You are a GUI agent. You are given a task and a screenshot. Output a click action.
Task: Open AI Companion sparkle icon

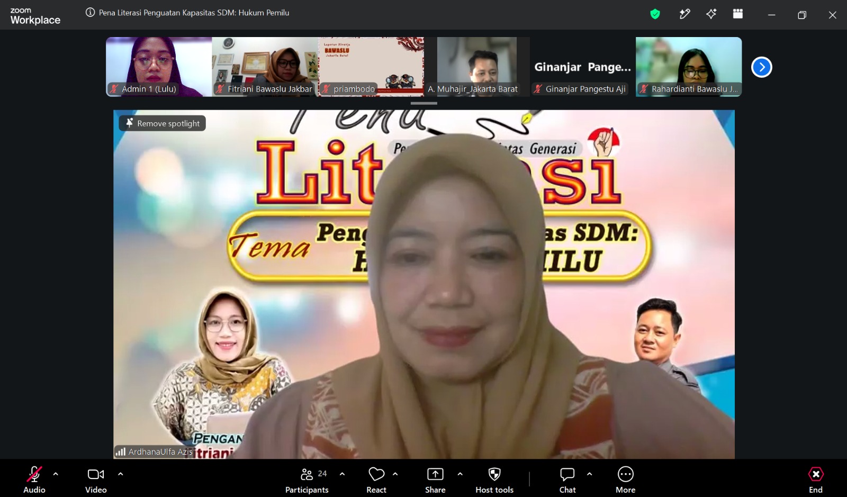[711, 14]
